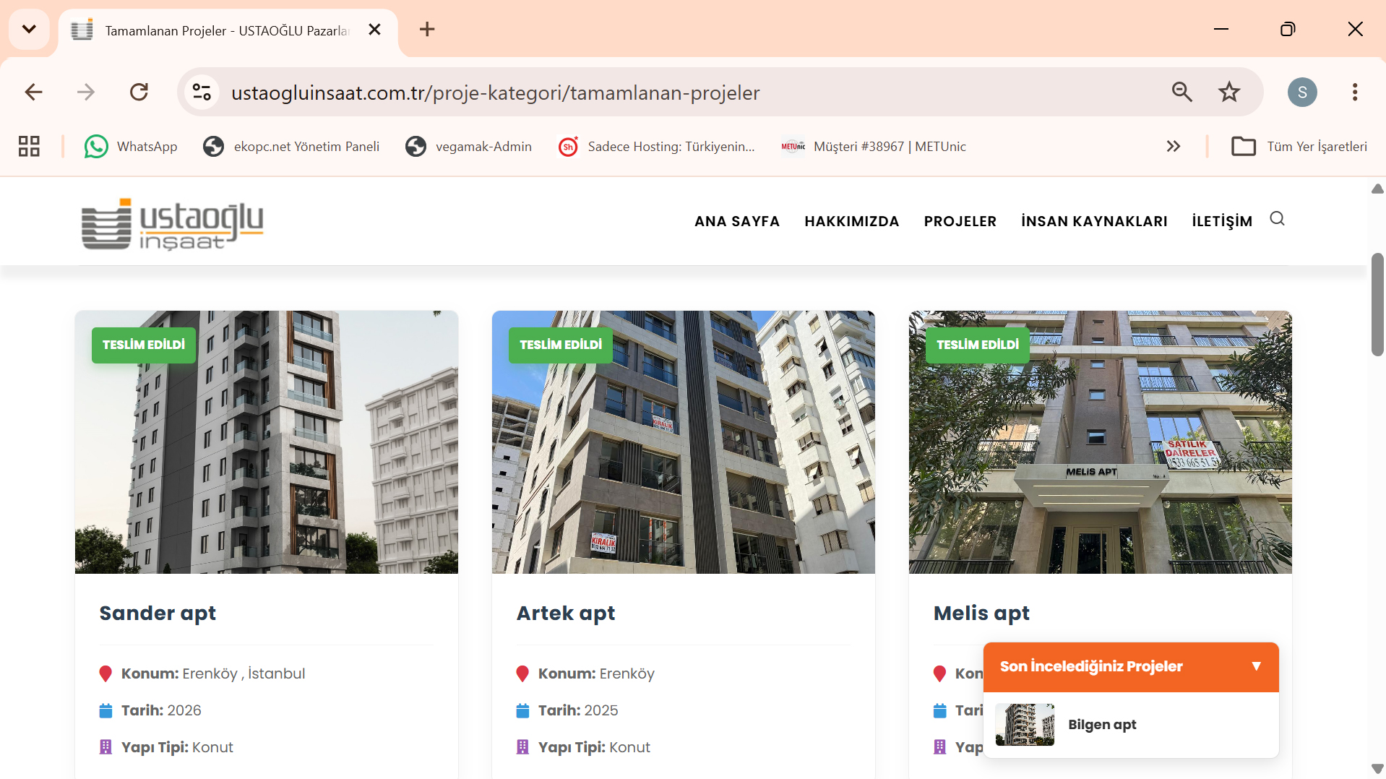Open the WhatsApp bookmark

131,147
